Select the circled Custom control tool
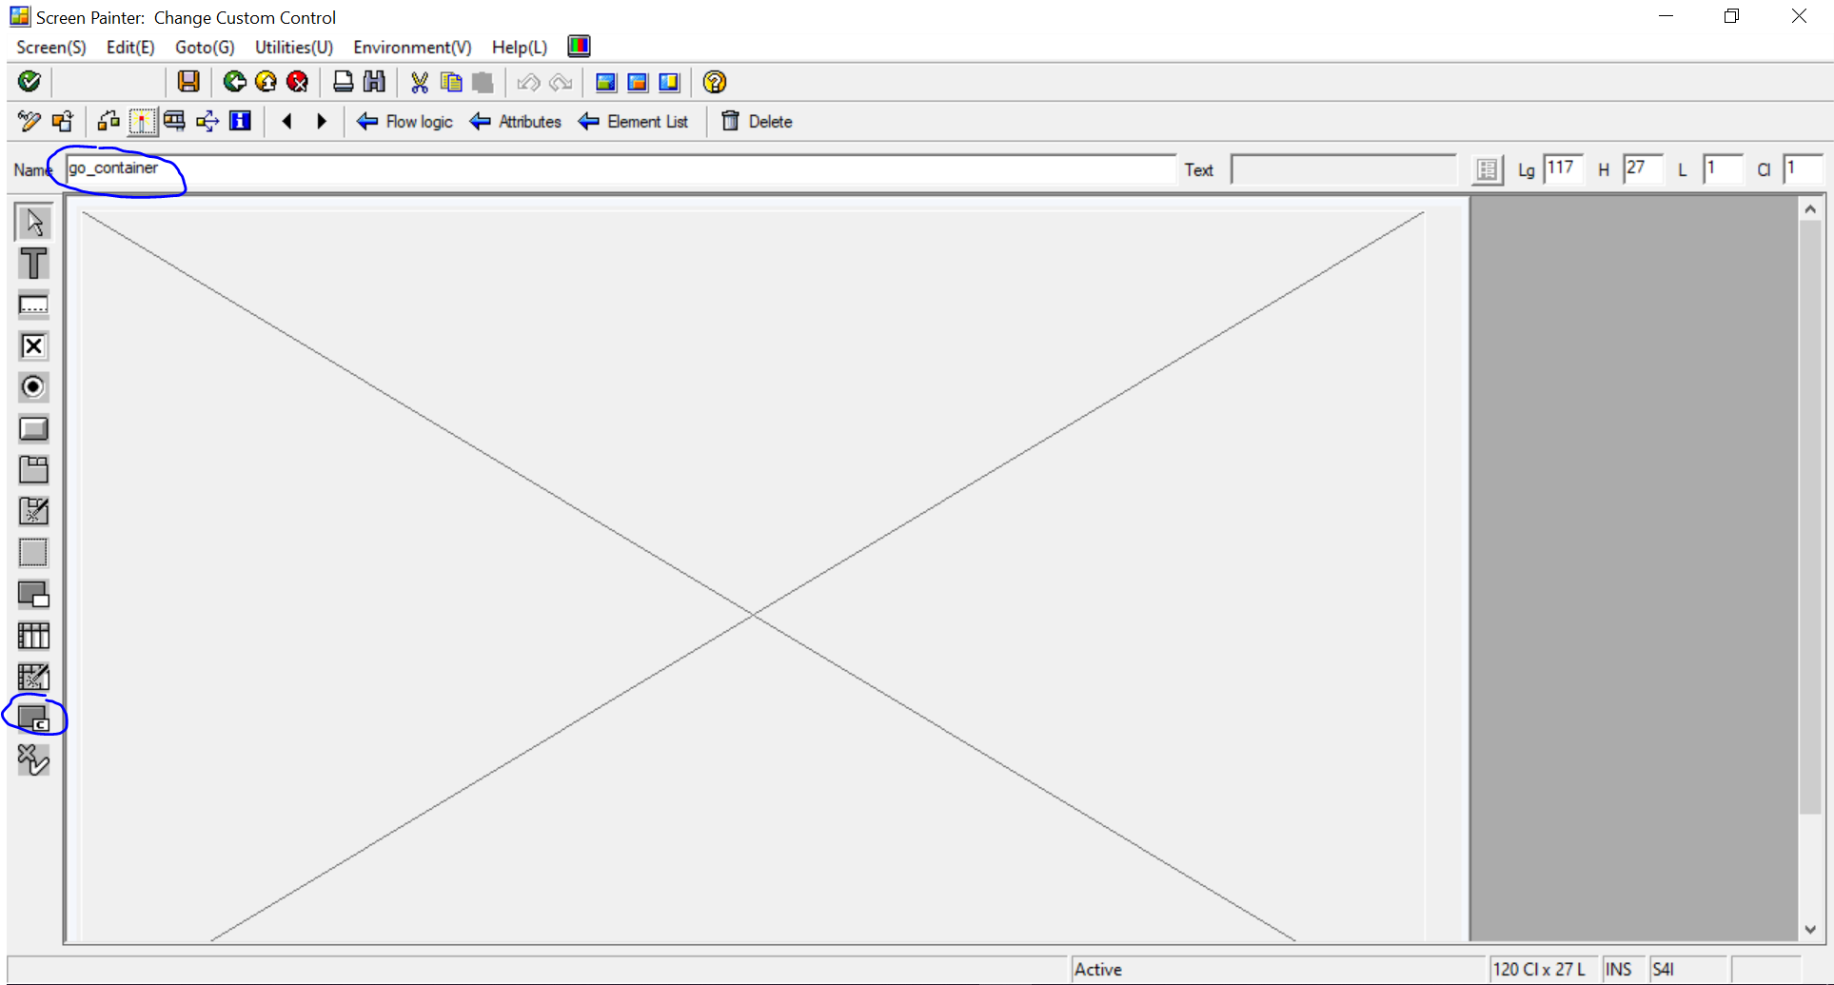This screenshot has width=1834, height=985. pos(33,717)
